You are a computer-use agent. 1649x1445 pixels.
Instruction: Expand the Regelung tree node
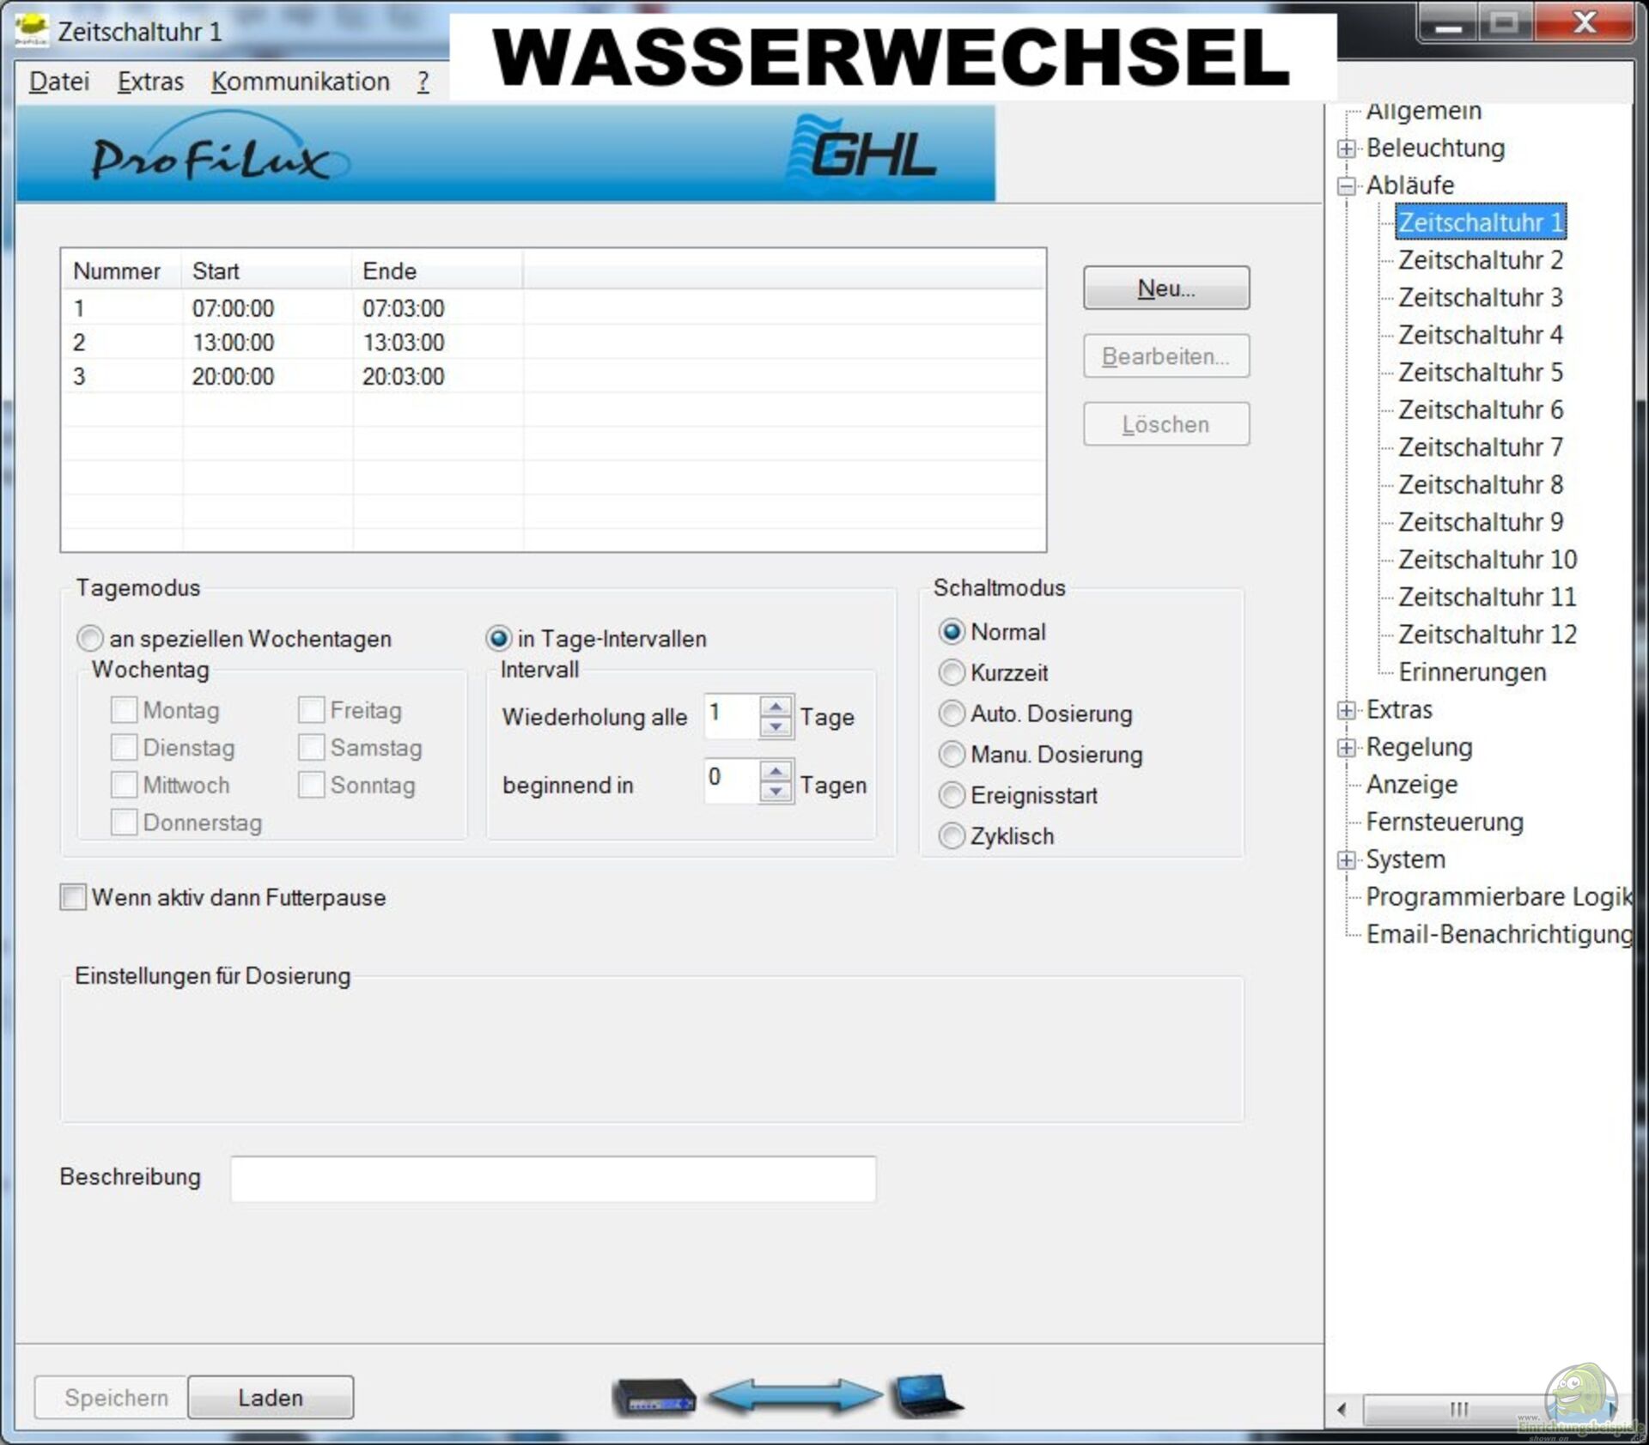(x=1346, y=748)
